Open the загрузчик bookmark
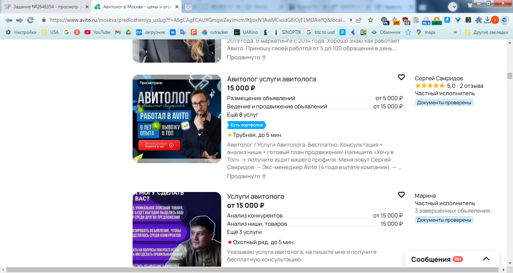Viewport: 513px width, 273px height. click(151, 32)
